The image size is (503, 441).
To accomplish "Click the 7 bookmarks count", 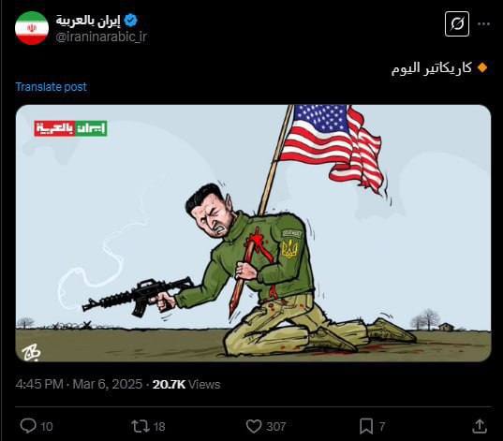I will point(382,427).
